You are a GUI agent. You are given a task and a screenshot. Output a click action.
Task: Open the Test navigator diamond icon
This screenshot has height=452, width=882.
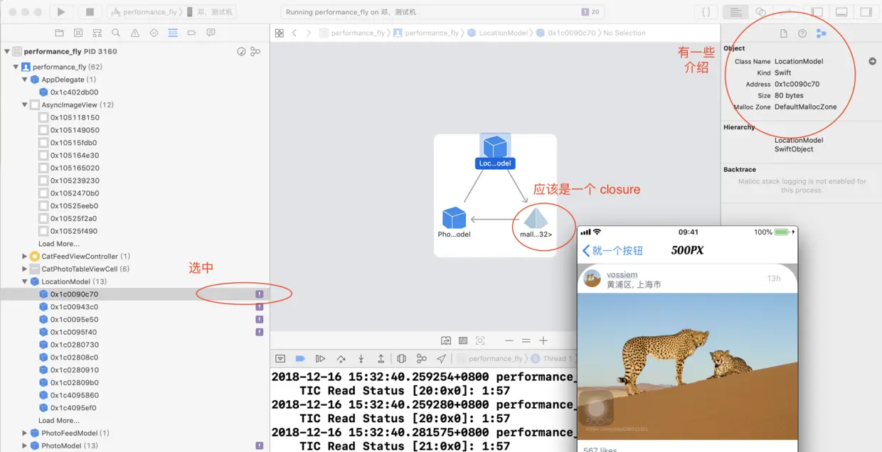pyautogui.click(x=154, y=33)
